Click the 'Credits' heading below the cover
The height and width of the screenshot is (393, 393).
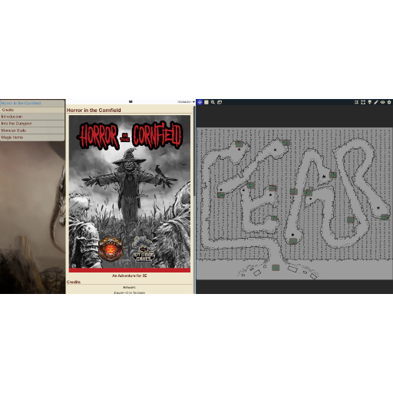tap(74, 282)
